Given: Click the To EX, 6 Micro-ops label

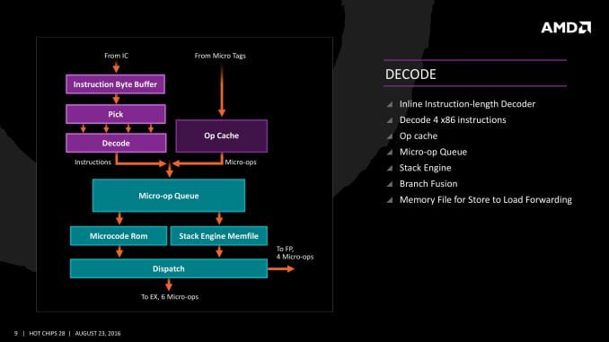Looking at the screenshot, I should click(x=170, y=297).
